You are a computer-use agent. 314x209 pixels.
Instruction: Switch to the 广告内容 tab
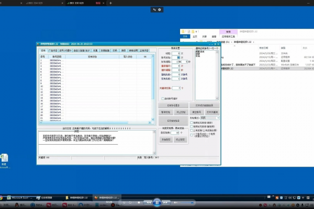53,51
